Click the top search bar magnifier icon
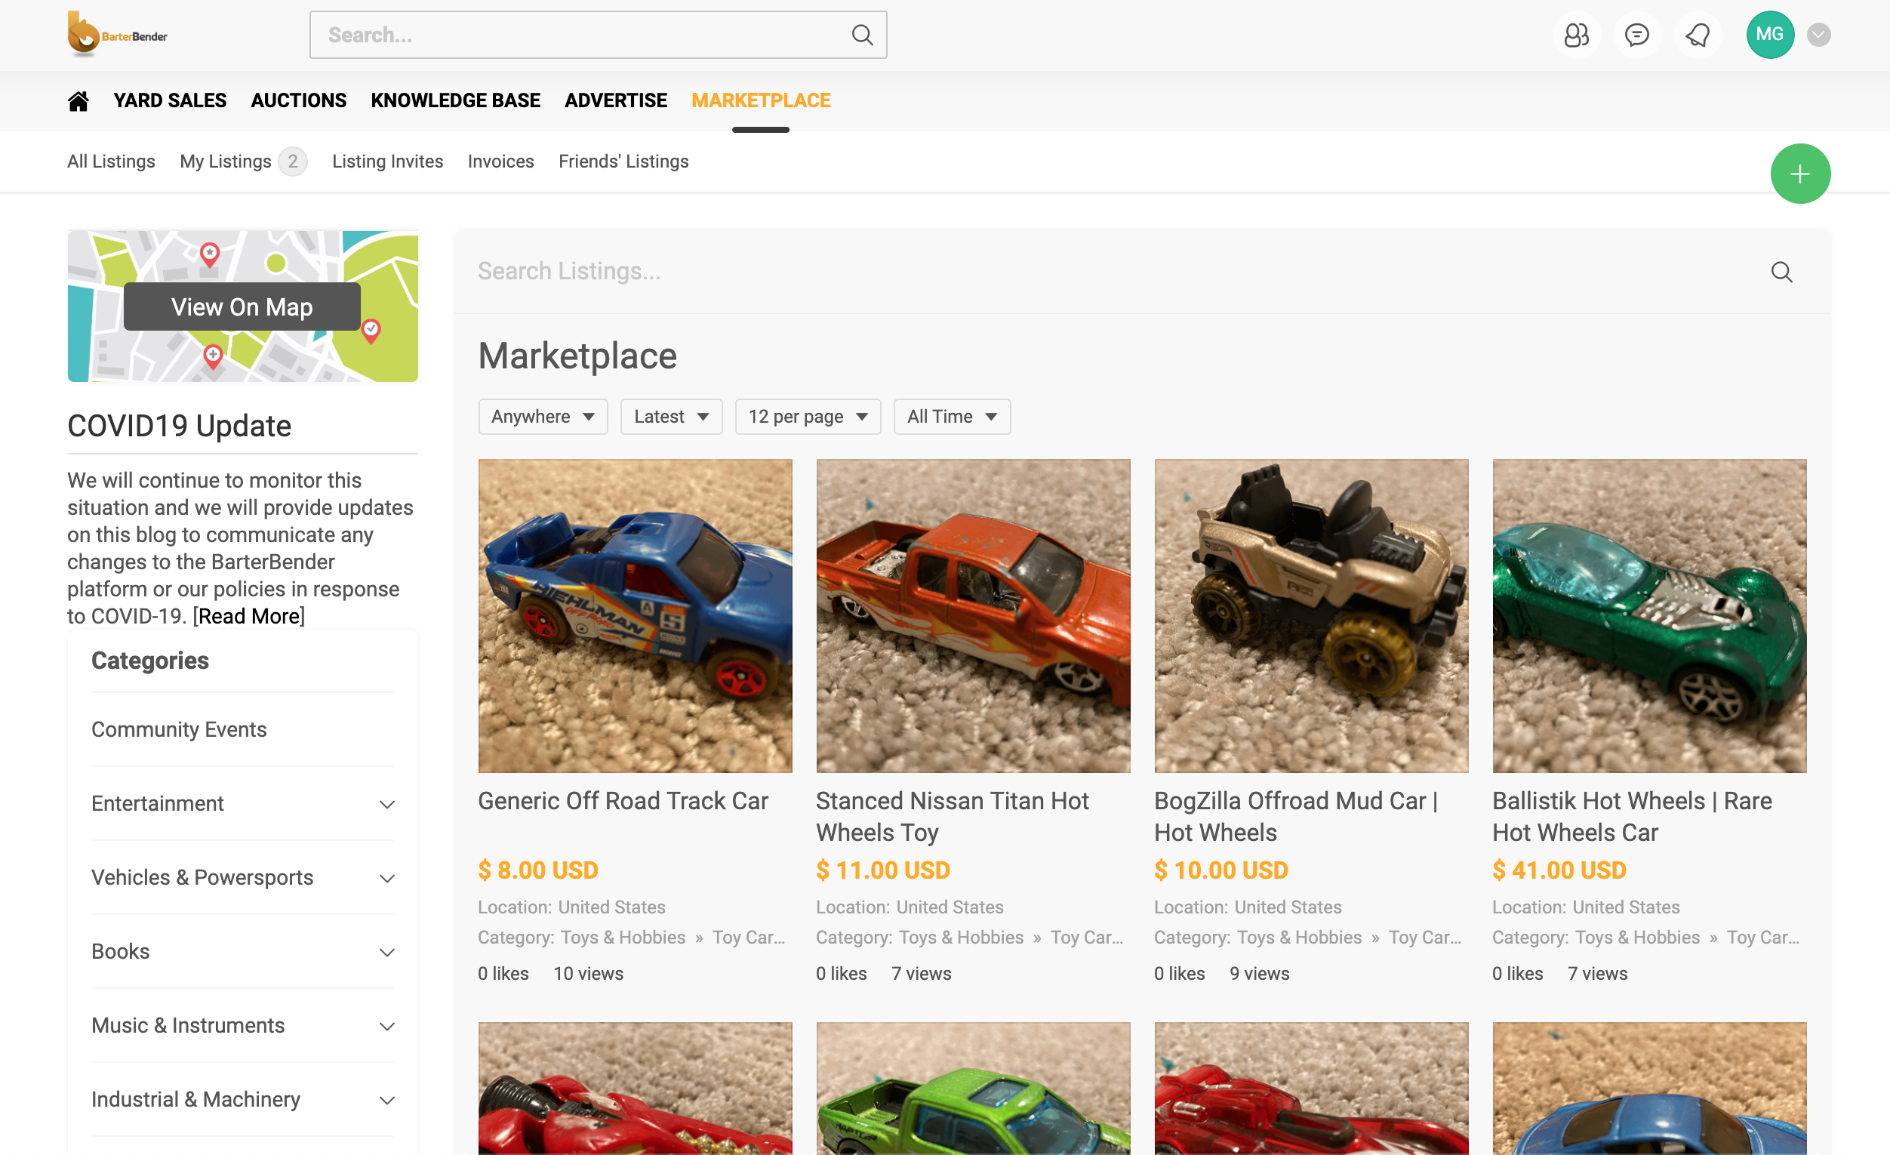This screenshot has height=1155, width=1890. [862, 35]
